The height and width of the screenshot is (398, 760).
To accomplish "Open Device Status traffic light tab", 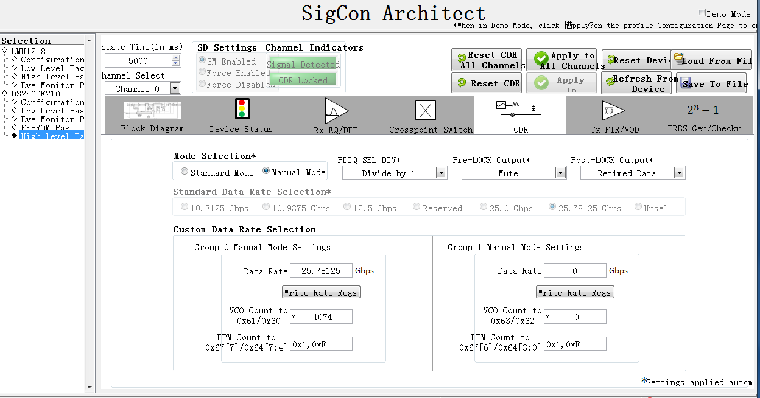I will coord(241,116).
